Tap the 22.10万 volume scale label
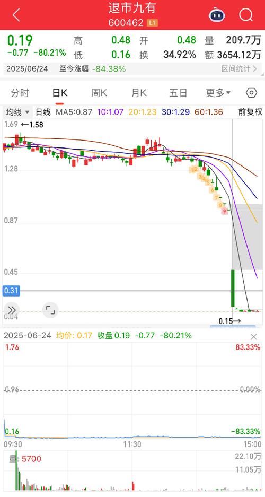Viewport: 265px width, 497px height. point(249,457)
